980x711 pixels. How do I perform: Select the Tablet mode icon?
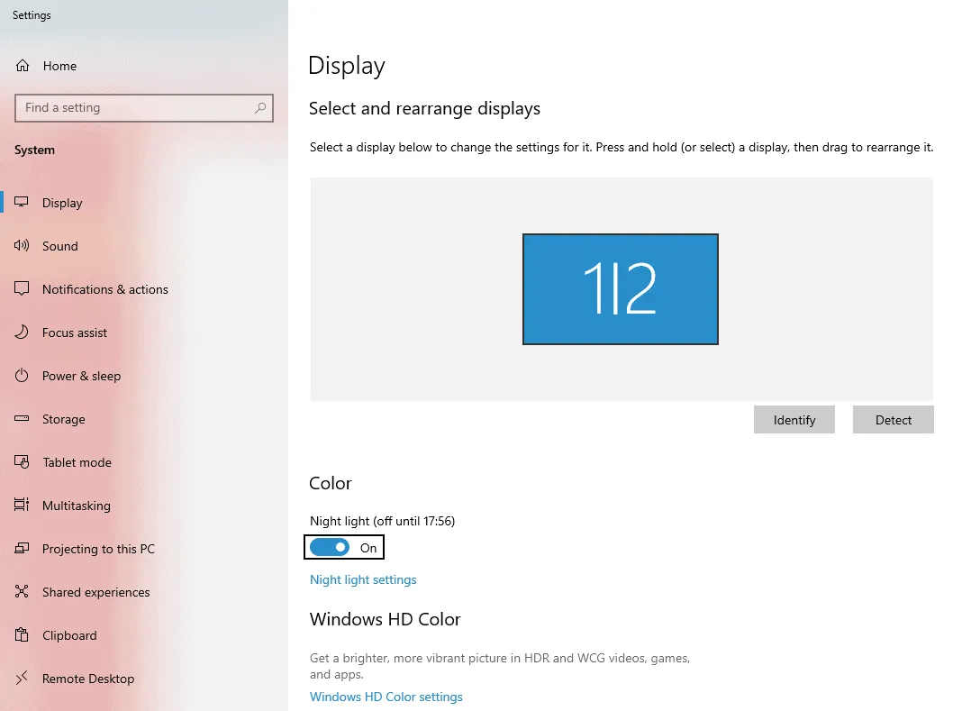click(21, 462)
